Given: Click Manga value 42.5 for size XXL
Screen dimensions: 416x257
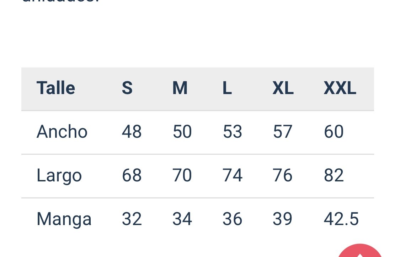Looking at the screenshot, I should [341, 219].
